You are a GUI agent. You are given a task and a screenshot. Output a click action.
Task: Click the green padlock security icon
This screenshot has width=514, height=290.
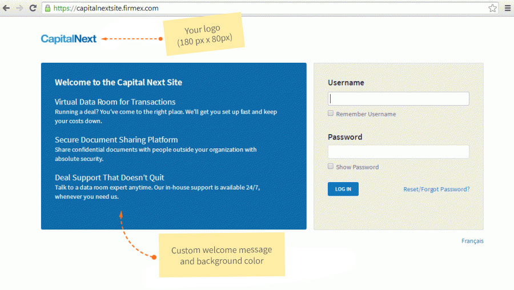48,8
